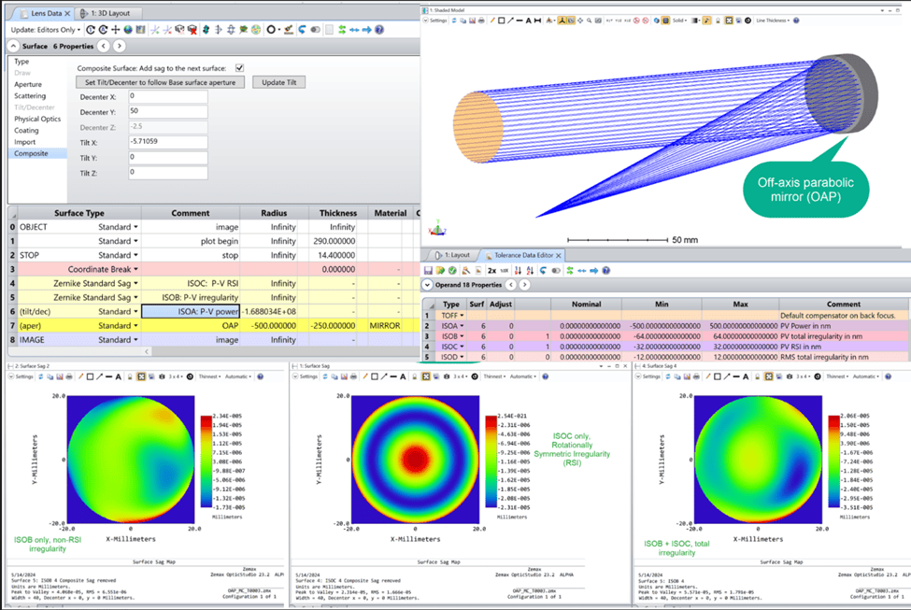Select the text A tool in Shaded Model toolbar
Screen dimensions: 911x610
(529, 21)
